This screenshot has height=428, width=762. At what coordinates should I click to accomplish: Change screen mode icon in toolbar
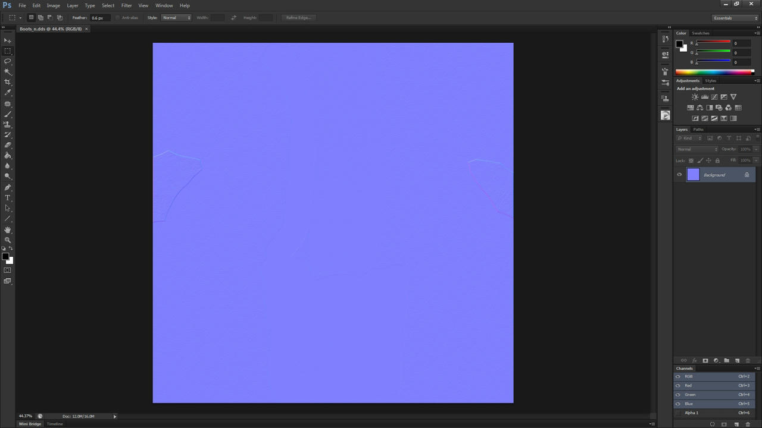point(8,281)
